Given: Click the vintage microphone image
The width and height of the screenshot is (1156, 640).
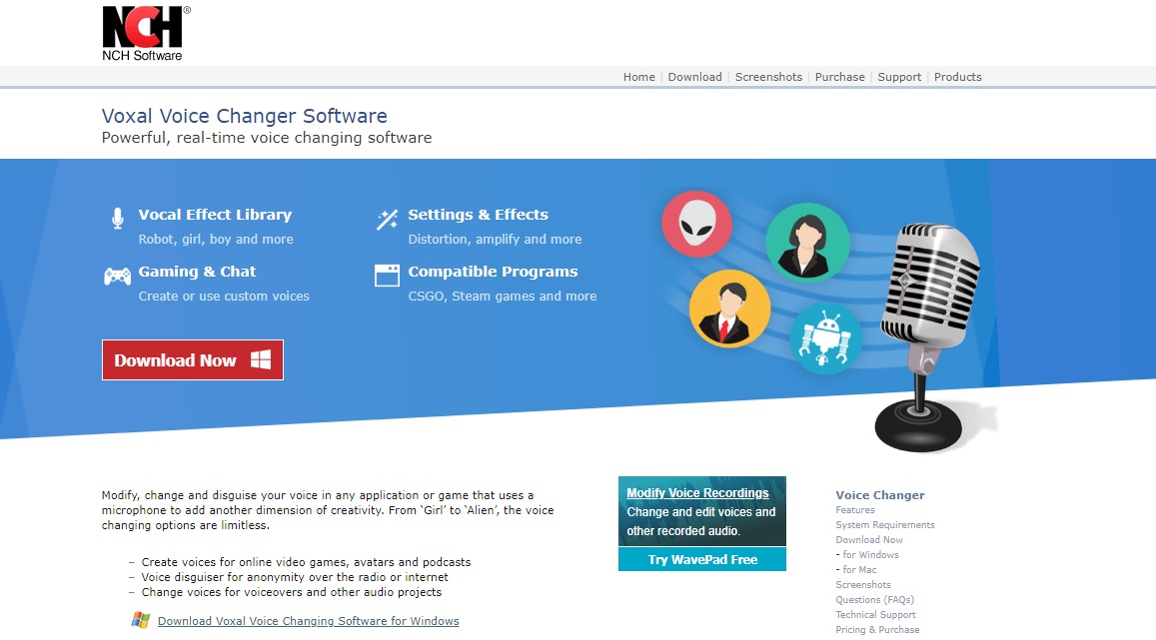Looking at the screenshot, I should point(929,337).
